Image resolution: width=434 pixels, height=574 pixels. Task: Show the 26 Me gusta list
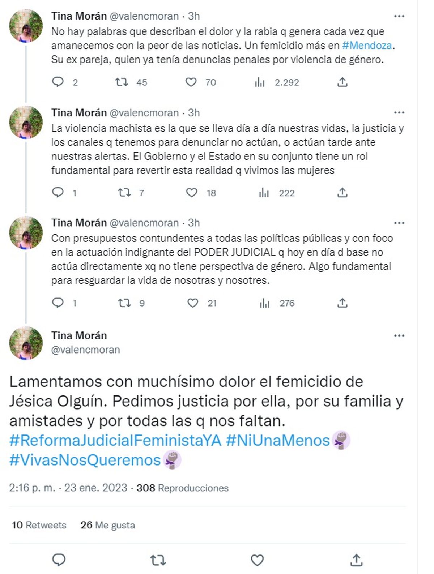point(108,525)
